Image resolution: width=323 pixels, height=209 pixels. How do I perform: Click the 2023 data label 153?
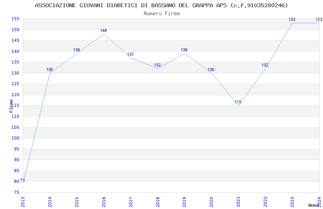[292, 19]
